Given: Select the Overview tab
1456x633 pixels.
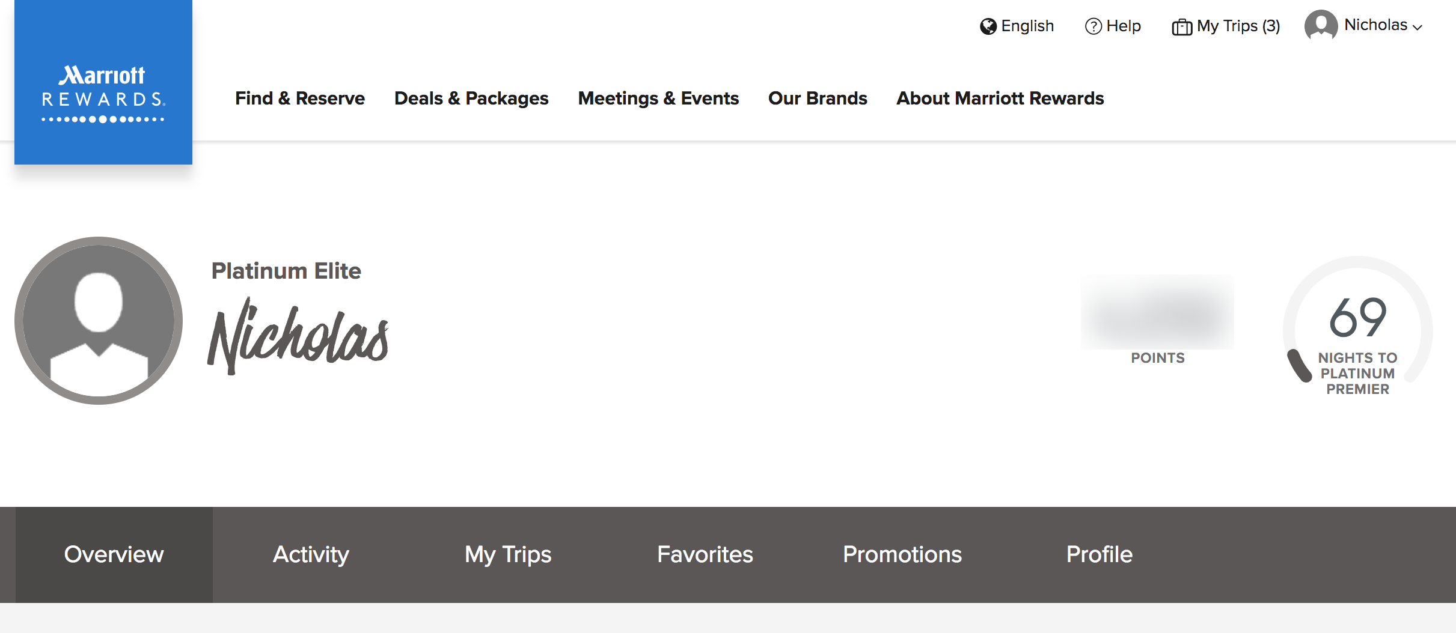Looking at the screenshot, I should [x=114, y=554].
